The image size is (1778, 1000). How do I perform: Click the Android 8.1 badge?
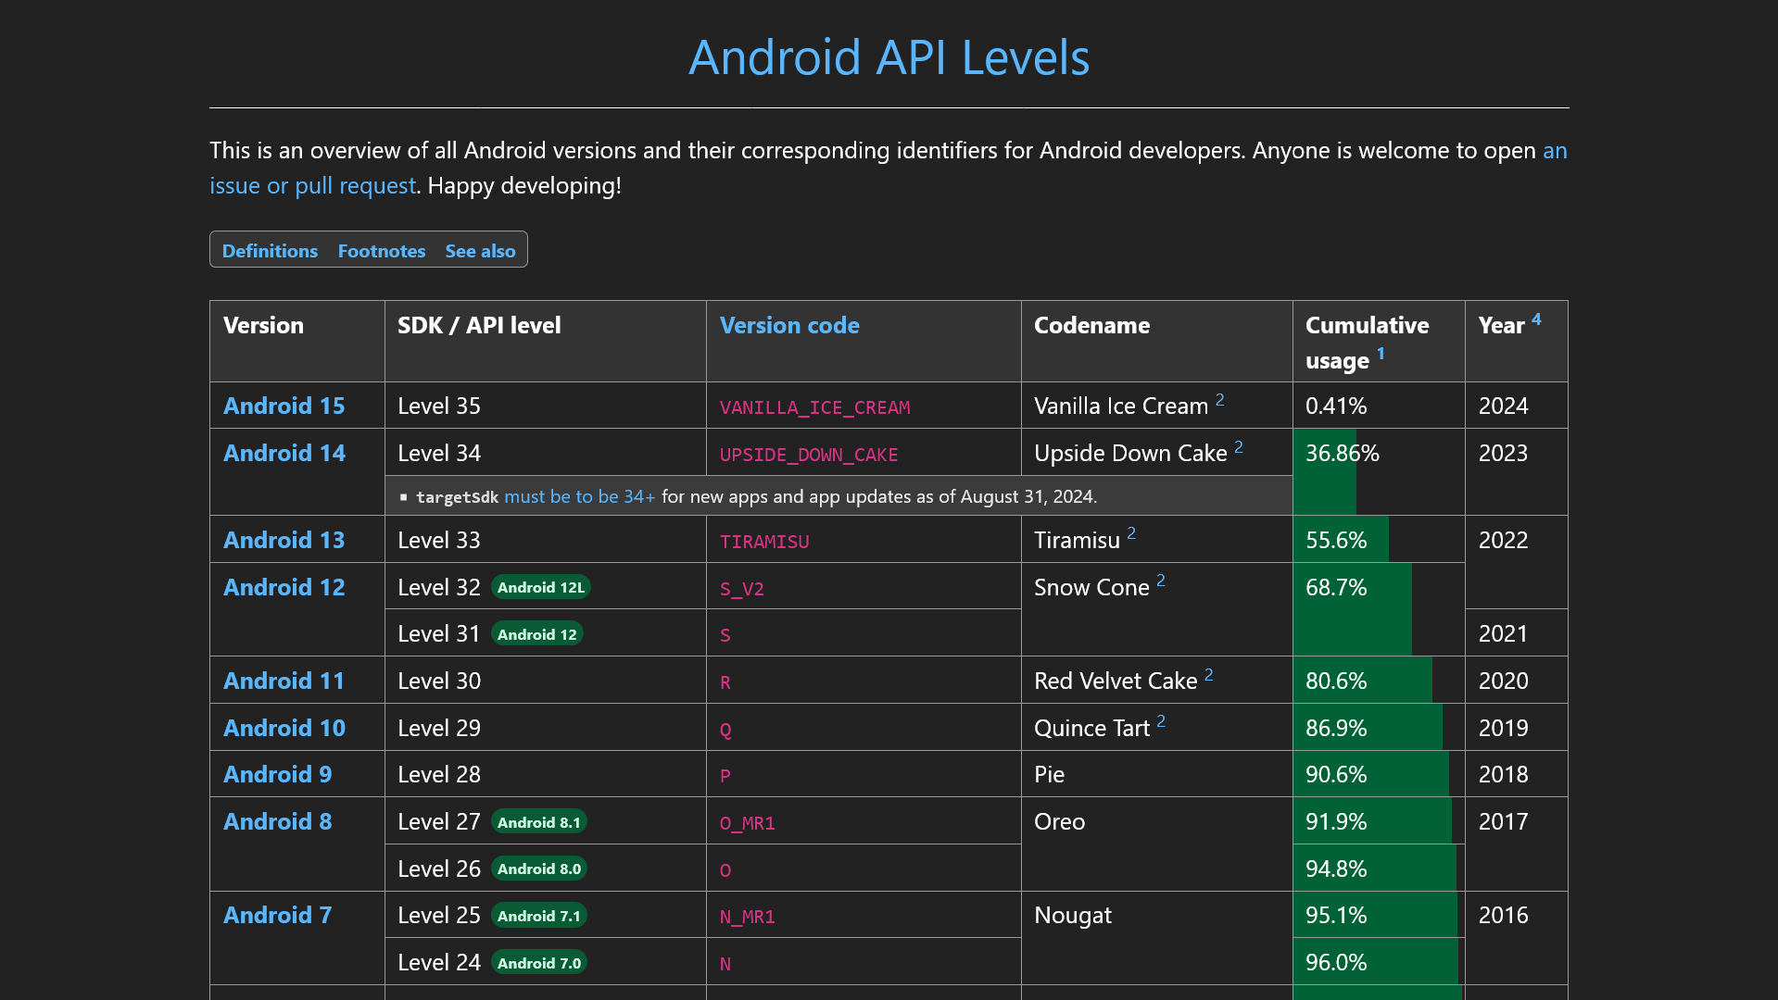[x=539, y=822]
